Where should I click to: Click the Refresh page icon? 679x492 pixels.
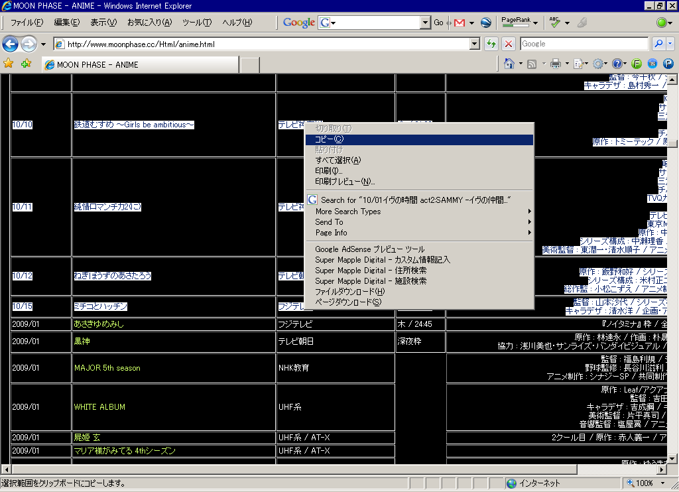pos(491,44)
